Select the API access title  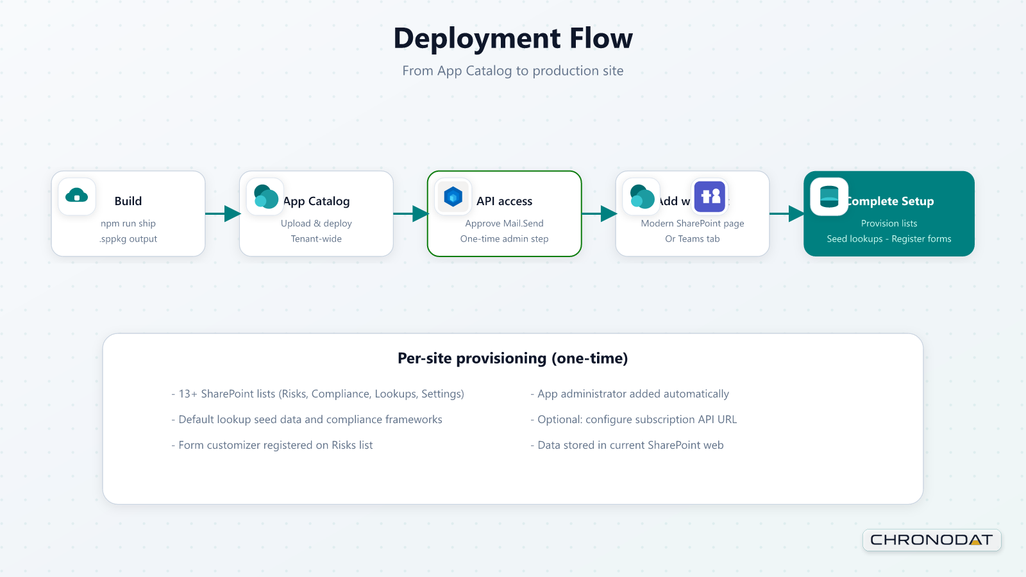tap(505, 201)
